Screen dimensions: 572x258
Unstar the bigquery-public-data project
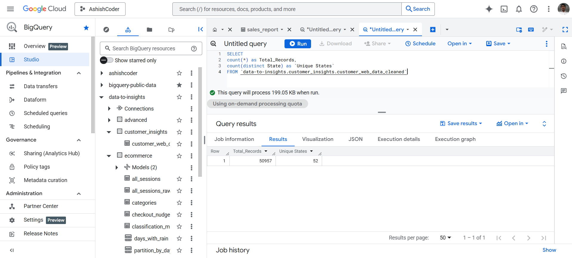point(179,85)
